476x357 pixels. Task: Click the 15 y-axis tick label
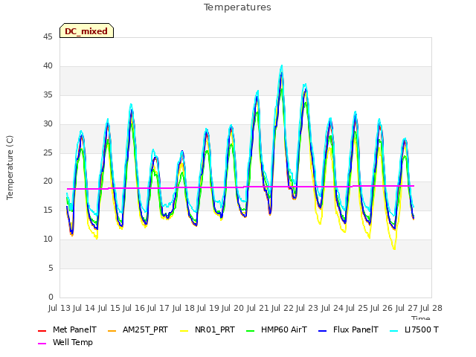coord(48,210)
